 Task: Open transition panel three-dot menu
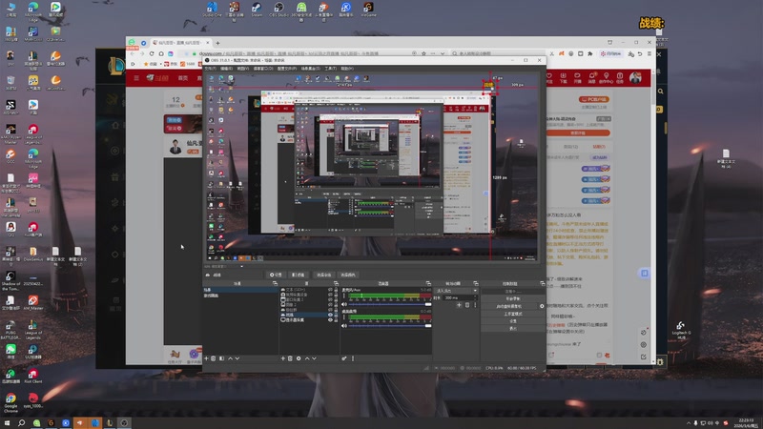tap(475, 305)
